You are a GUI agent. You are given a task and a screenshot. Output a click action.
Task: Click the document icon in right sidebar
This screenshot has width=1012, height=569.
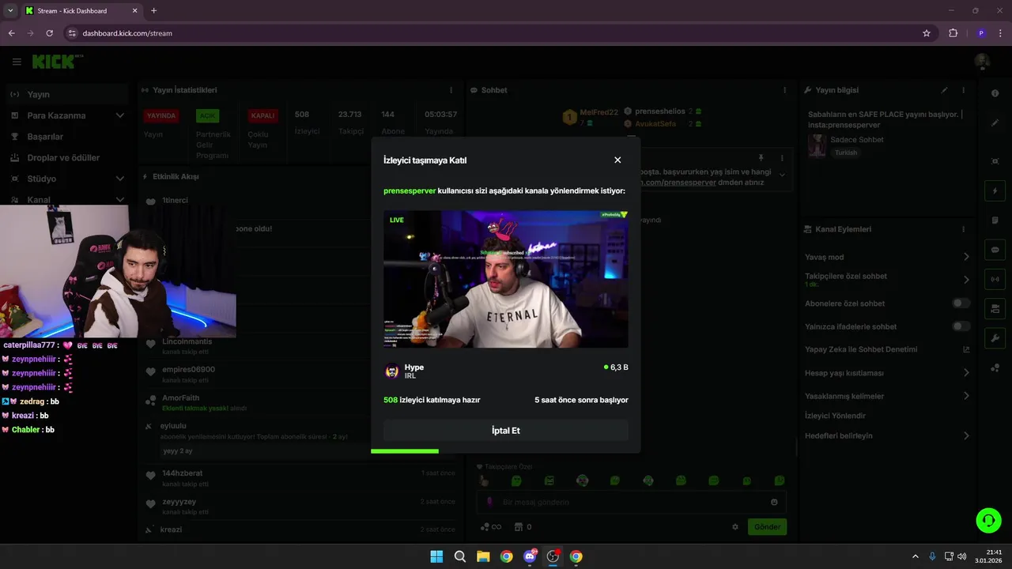(995, 220)
